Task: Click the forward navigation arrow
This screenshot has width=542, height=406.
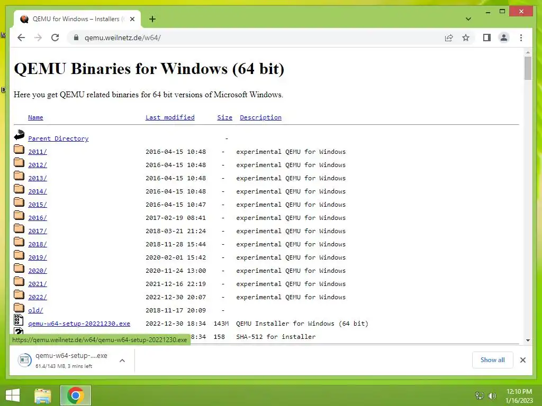Action: pos(38,38)
